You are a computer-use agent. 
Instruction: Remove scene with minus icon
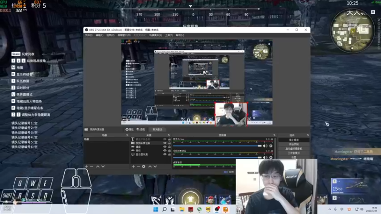(91, 166)
